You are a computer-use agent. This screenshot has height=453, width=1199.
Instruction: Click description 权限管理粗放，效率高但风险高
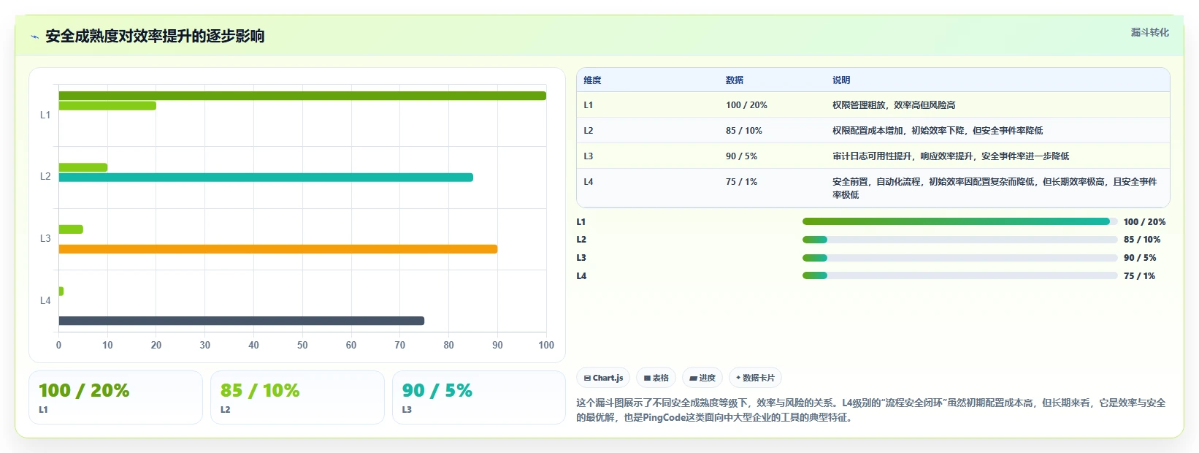[894, 105]
